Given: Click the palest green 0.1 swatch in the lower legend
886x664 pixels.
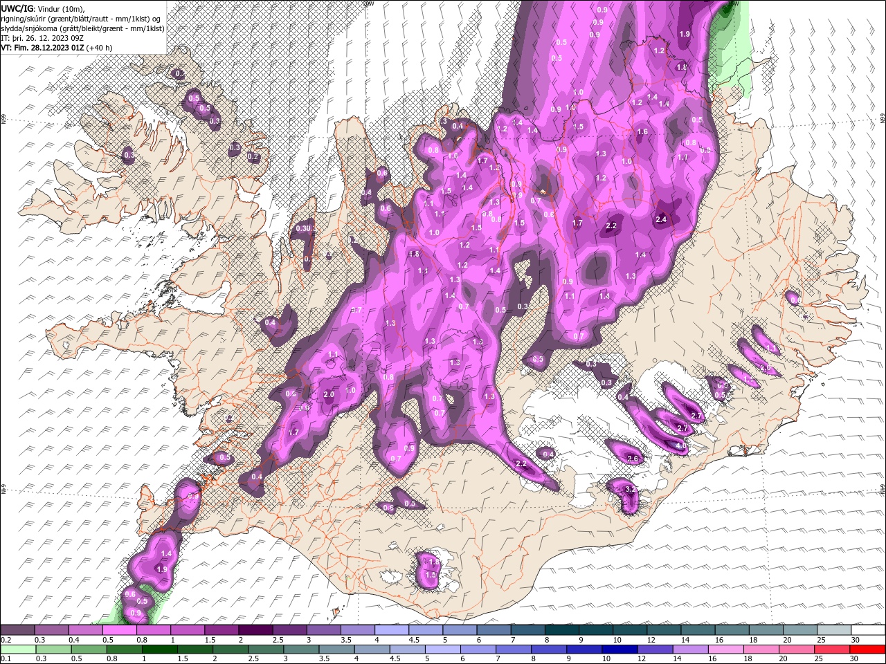Looking at the screenshot, I should pos(18,649).
